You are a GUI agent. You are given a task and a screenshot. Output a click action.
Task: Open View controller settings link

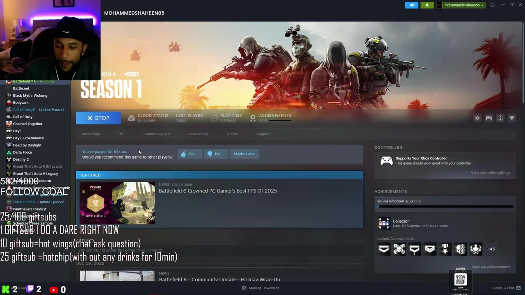pyautogui.click(x=491, y=172)
